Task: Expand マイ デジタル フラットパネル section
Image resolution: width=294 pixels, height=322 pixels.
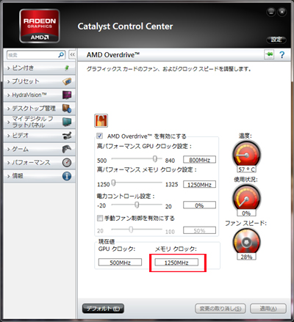Action: (x=39, y=122)
